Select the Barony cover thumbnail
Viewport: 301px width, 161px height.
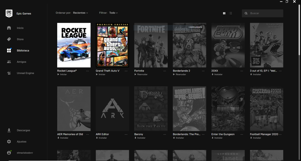coord(151,109)
